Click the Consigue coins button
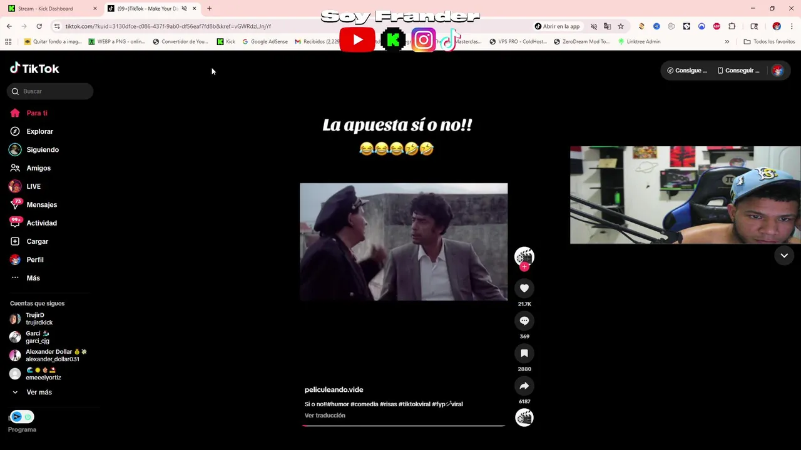 [x=687, y=71]
